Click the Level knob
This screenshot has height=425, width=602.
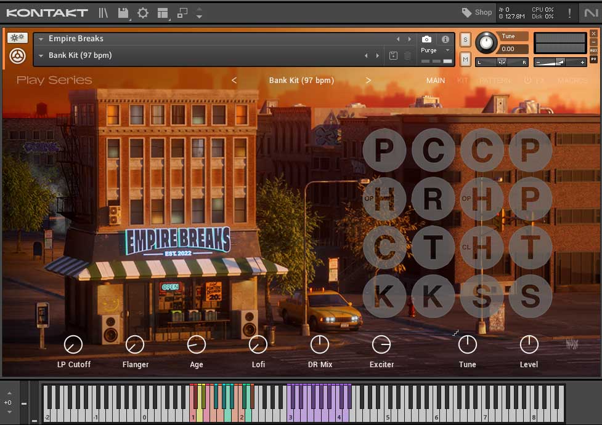click(529, 344)
